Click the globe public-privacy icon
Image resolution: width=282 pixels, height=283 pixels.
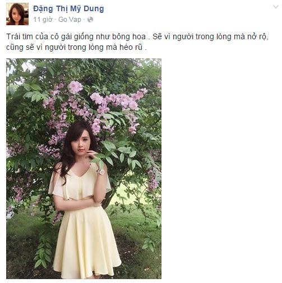pos(90,20)
